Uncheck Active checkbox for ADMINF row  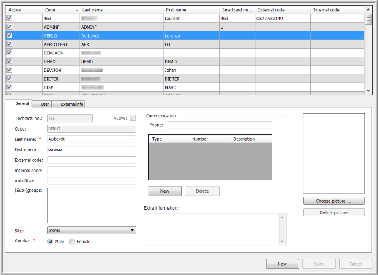pos(10,27)
